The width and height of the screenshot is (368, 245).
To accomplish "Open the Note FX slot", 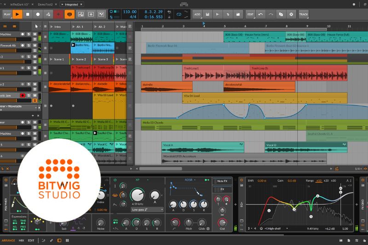I will click(222, 181).
